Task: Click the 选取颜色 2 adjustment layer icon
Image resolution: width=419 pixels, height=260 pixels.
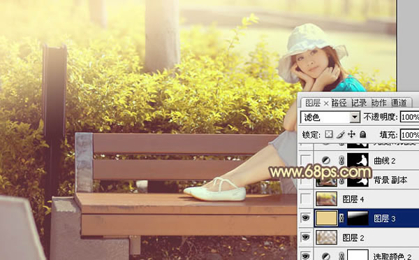Action: click(325, 257)
